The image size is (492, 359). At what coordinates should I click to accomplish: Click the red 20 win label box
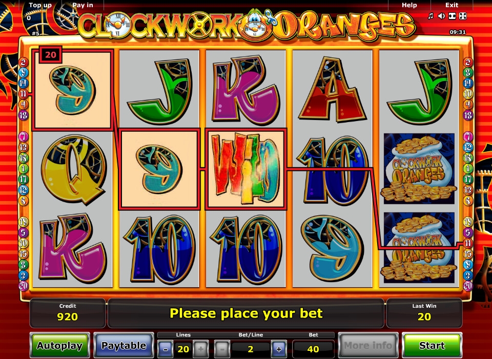(51, 55)
